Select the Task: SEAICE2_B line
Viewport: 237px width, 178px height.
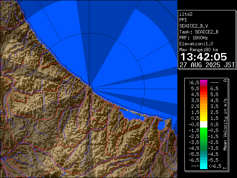(198, 32)
